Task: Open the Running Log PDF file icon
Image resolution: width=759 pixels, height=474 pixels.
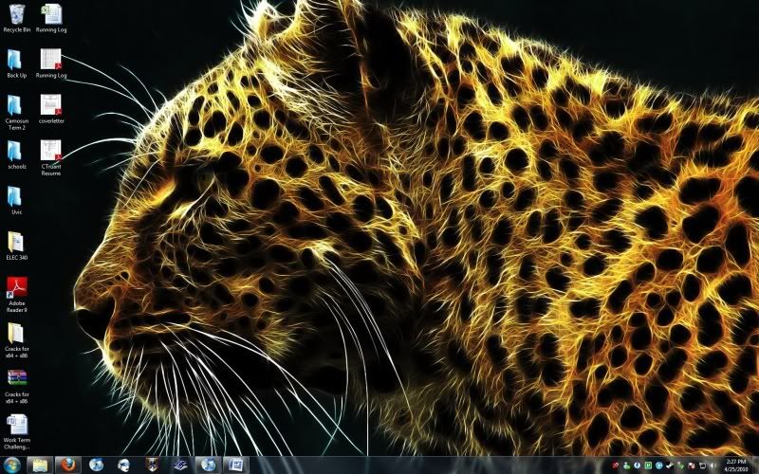Action: pyautogui.click(x=51, y=64)
